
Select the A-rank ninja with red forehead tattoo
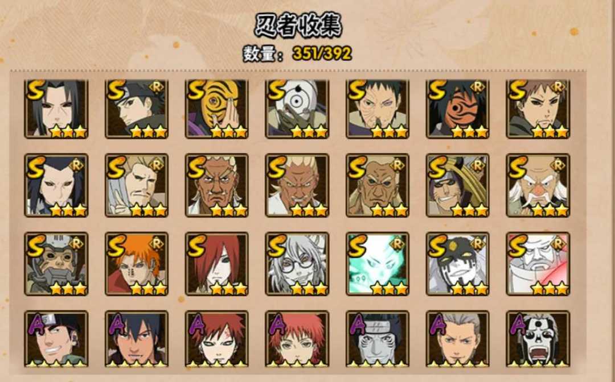click(217, 339)
